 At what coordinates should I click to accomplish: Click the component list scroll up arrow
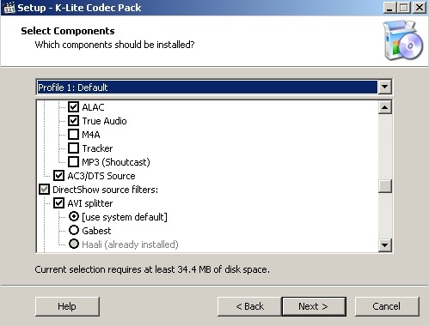(x=385, y=107)
